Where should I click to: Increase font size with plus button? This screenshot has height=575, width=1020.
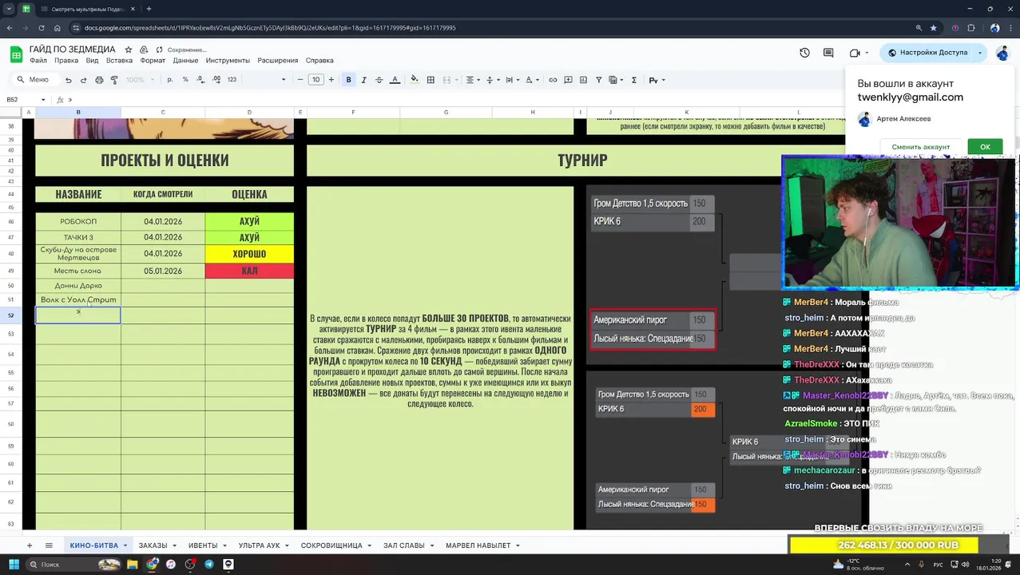pyautogui.click(x=331, y=80)
